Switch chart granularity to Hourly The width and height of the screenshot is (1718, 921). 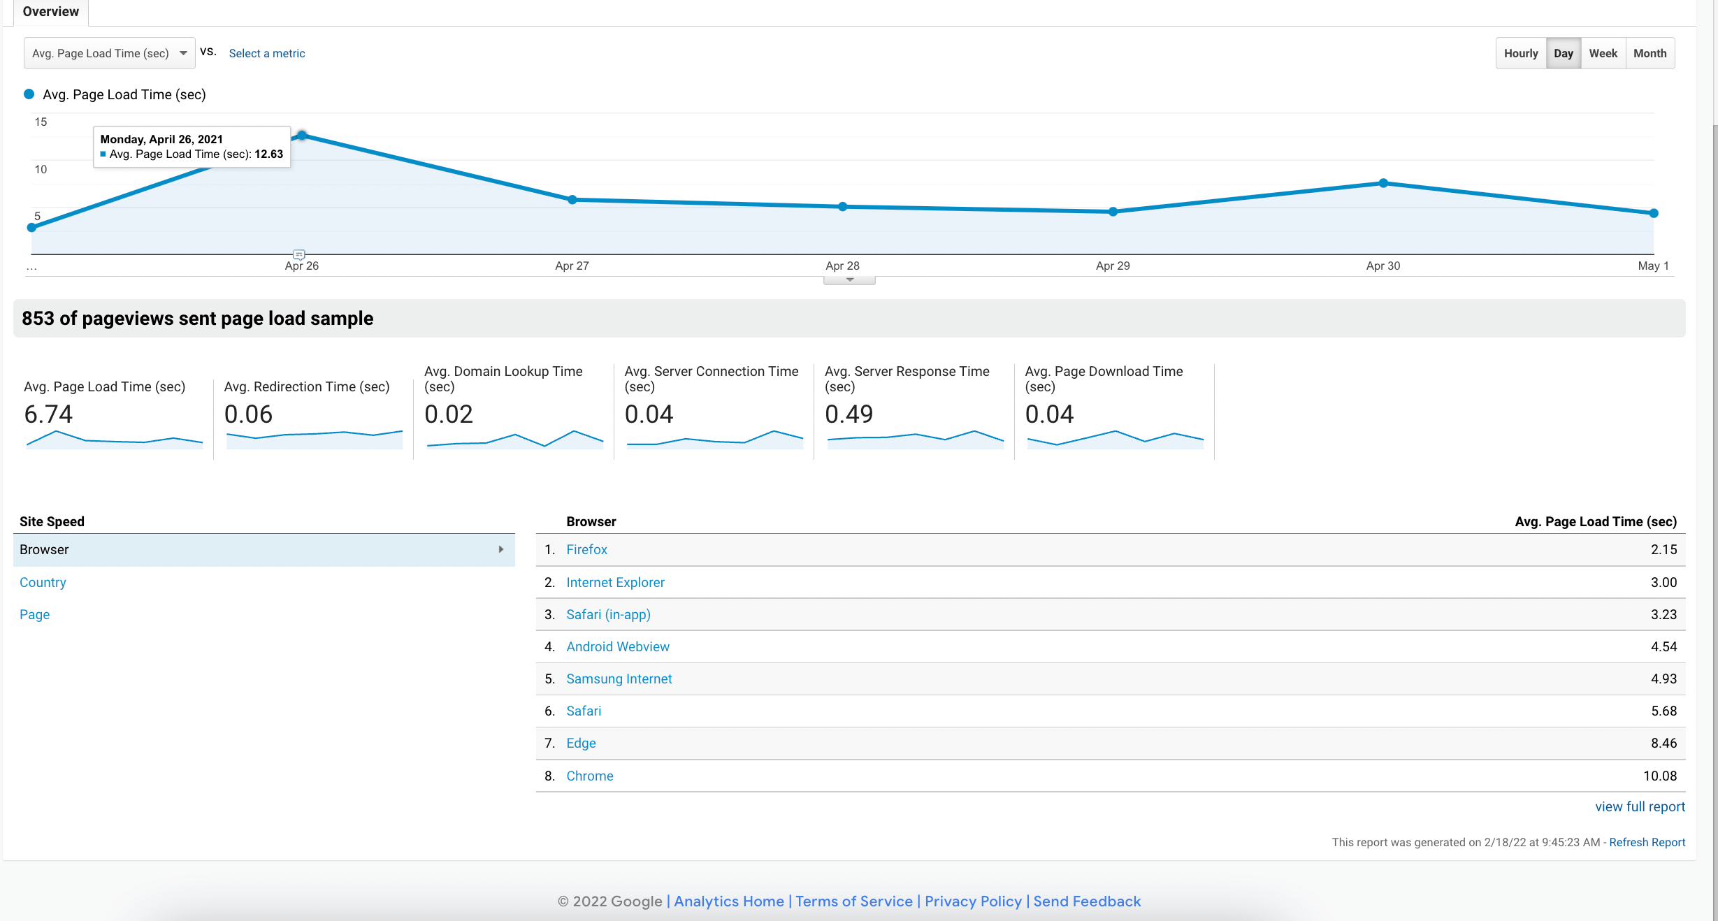tap(1520, 53)
